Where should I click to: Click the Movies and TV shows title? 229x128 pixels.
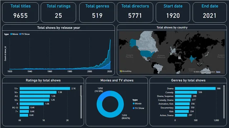point(117,80)
